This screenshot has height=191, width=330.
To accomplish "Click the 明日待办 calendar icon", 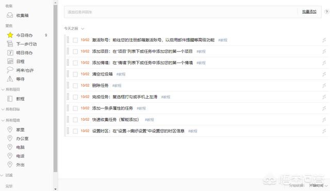I will tap(10, 53).
